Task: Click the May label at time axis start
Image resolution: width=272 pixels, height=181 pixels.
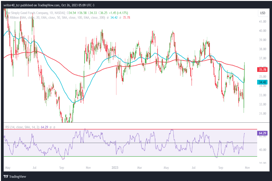Action: tap(8, 168)
